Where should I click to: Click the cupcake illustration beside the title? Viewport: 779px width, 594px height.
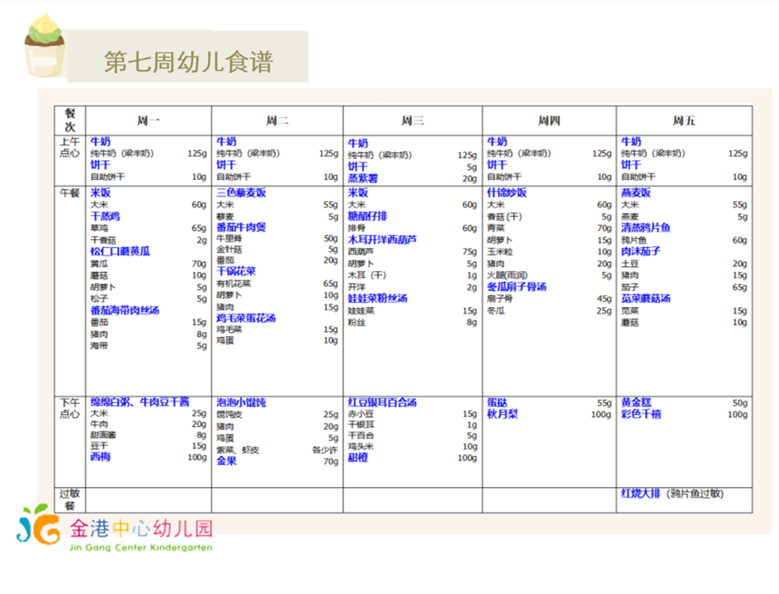click(44, 46)
